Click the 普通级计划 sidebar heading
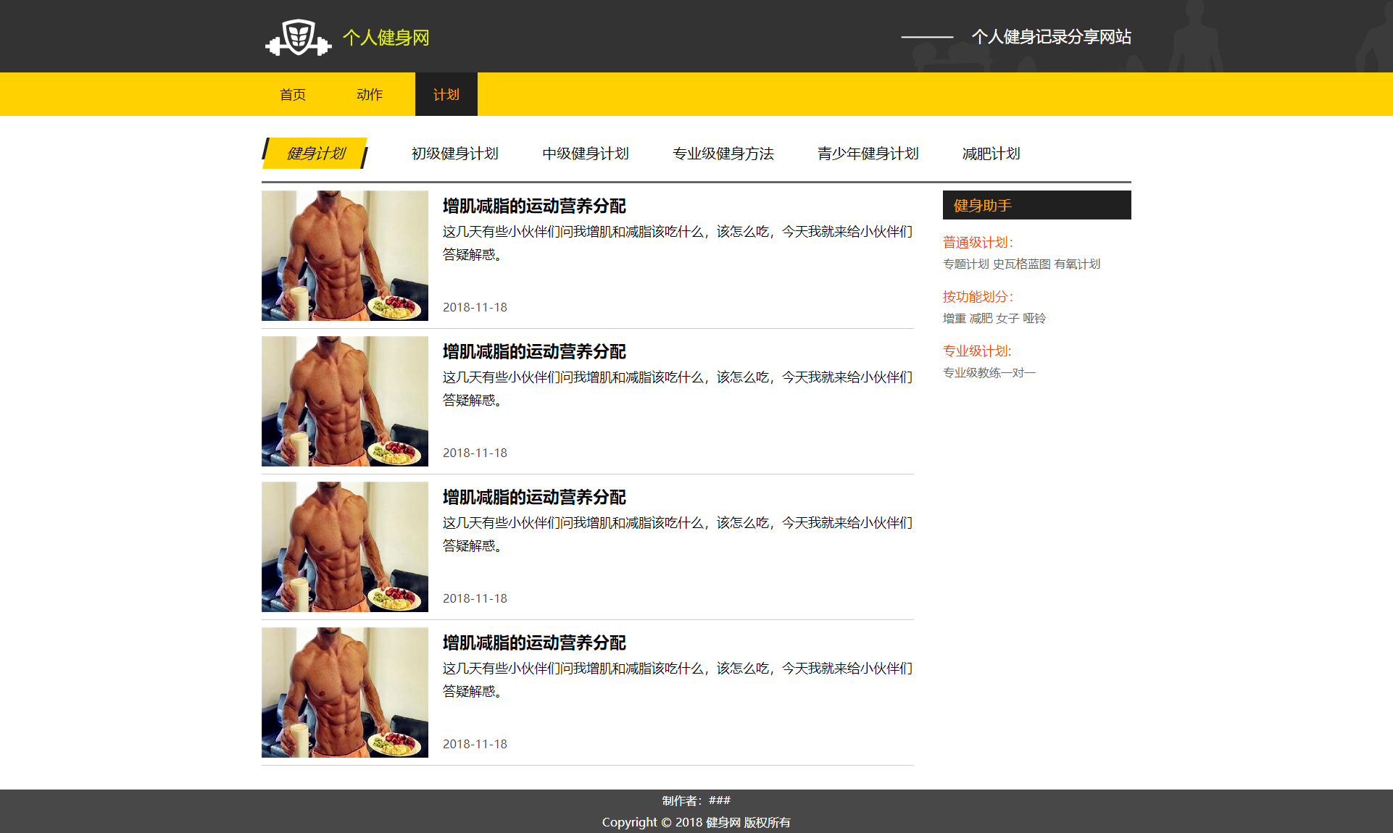The image size is (1393, 833). (978, 243)
